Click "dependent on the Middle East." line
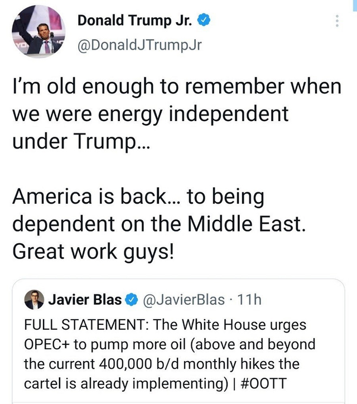The image size is (357, 404). pos(159,224)
